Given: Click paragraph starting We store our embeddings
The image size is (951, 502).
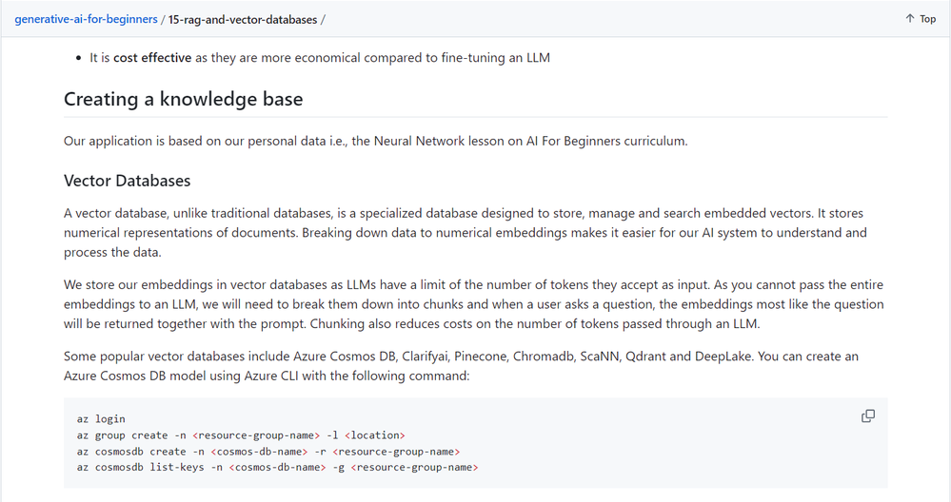Looking at the screenshot, I should [x=474, y=304].
